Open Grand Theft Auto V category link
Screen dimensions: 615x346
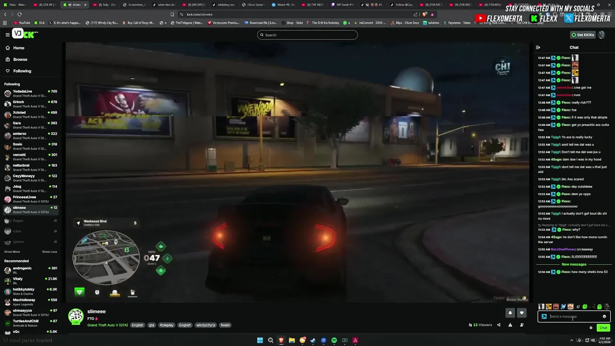point(108,325)
